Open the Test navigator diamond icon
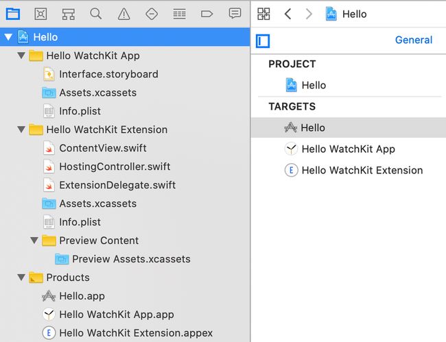 (152, 14)
